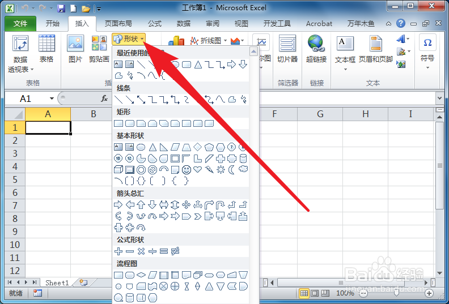
Task: Click the Hyperlink globe icon
Action: coord(316,44)
